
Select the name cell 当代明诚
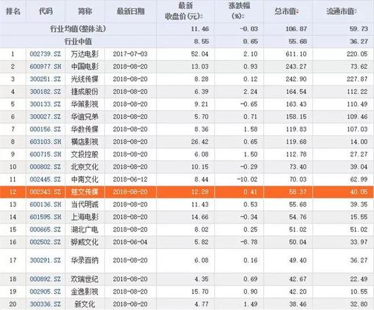[85, 205]
